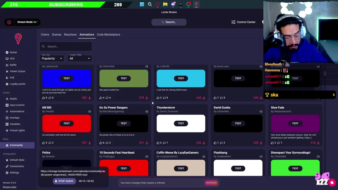Open notification bell bubble
This screenshot has height=190, width=338.
[332, 183]
